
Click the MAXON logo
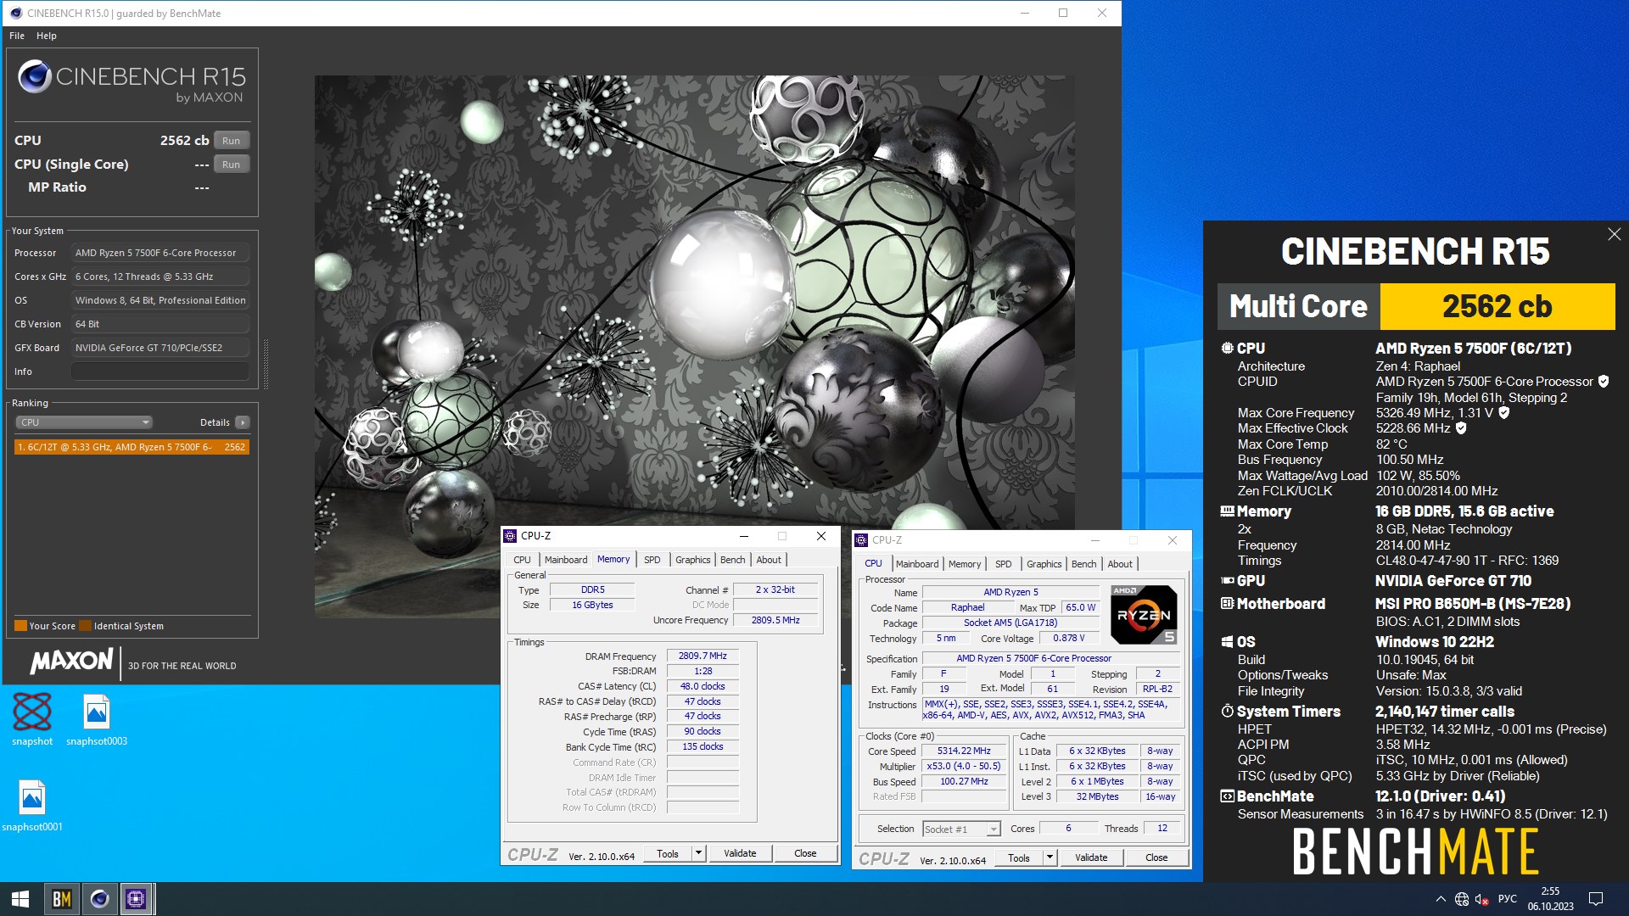tap(71, 662)
